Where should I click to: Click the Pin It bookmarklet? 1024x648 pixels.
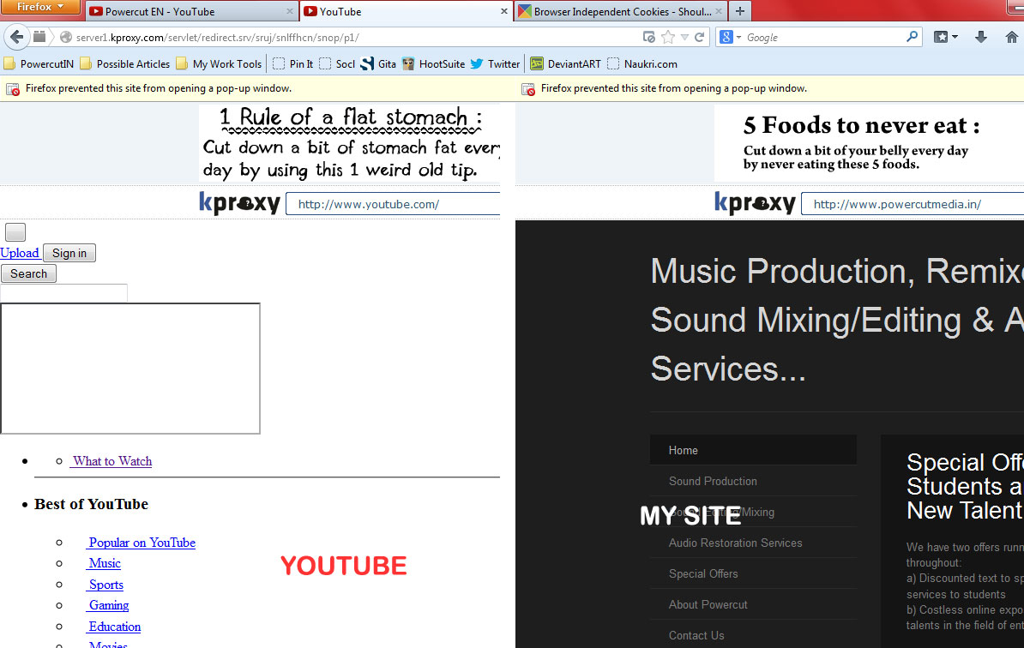(293, 64)
